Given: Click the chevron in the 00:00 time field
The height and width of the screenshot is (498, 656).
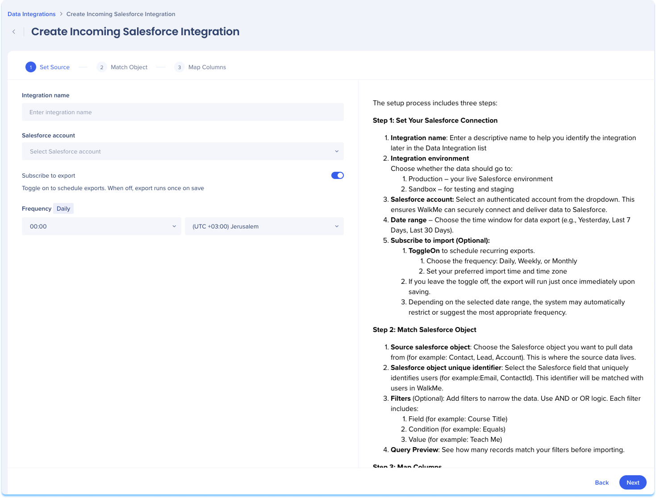Looking at the screenshot, I should point(174,226).
